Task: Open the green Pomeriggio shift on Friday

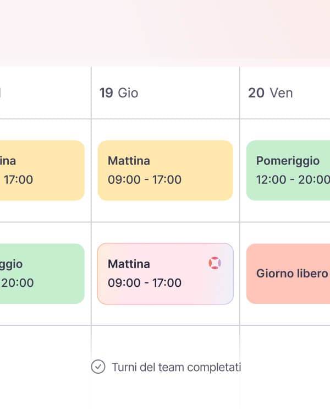Action: pos(288,170)
